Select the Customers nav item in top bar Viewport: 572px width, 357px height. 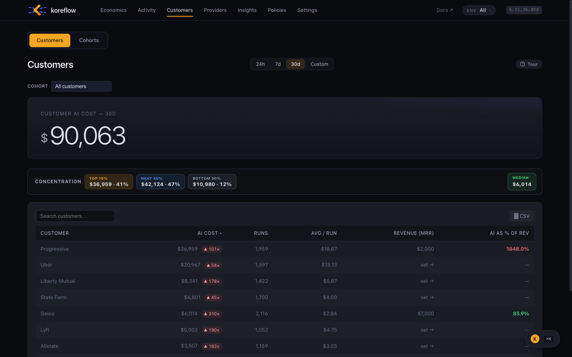point(180,10)
